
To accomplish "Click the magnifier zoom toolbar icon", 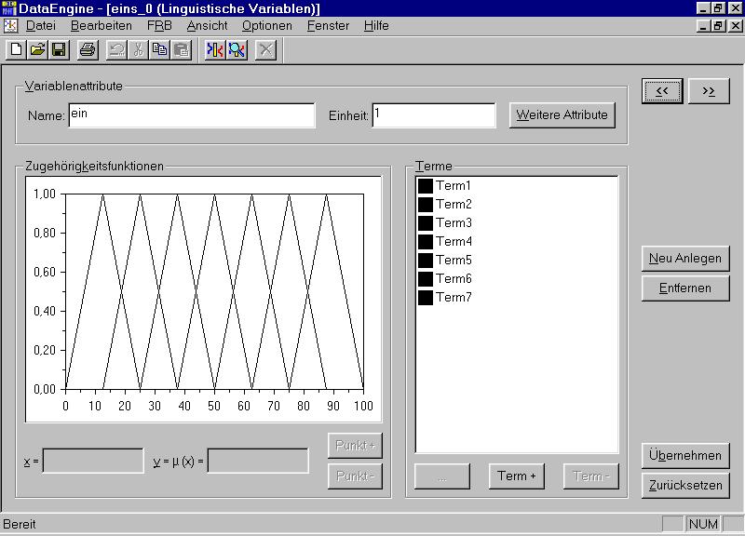I will [237, 49].
